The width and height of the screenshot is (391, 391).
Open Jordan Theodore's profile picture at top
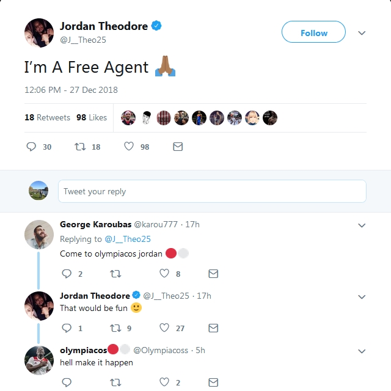pos(39,33)
